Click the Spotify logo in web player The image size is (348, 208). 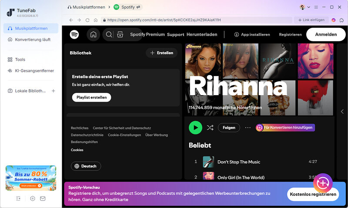click(74, 35)
